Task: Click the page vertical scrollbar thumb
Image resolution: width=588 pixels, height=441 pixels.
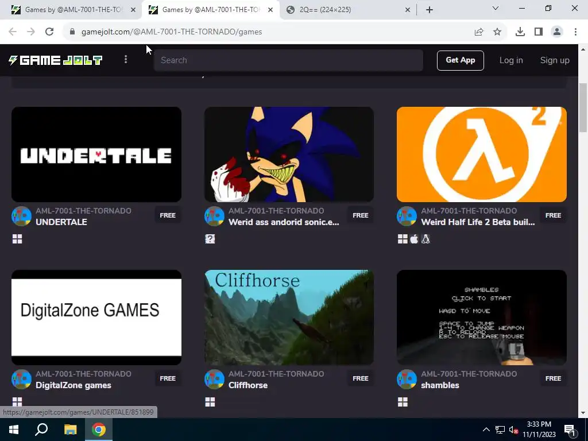Action: [583, 107]
